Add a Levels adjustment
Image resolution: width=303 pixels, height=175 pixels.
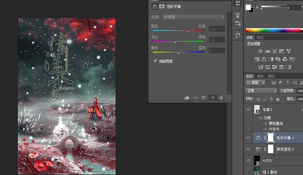click(268, 51)
